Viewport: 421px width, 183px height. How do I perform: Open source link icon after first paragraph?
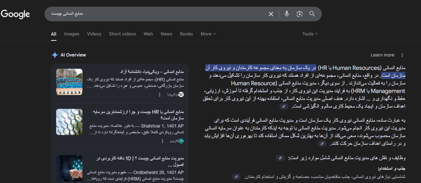284,107
